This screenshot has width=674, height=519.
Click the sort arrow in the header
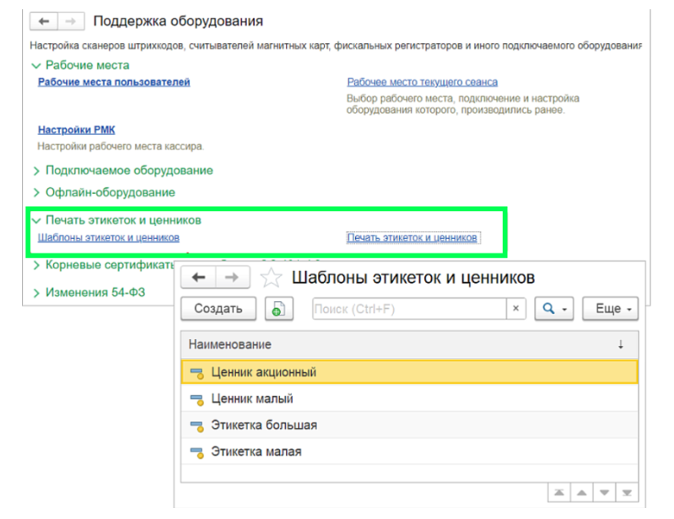click(x=620, y=344)
